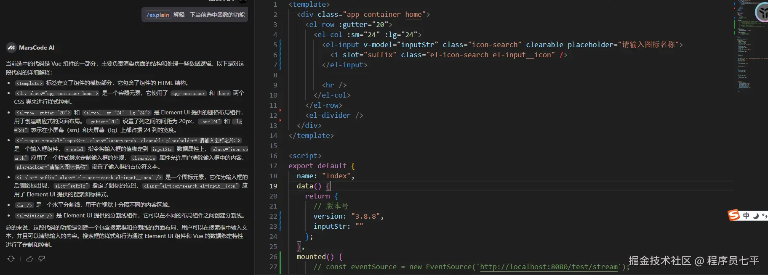Toggle the 中 Chinese/English input mode
Screen dimensions: 768x275
click(x=746, y=216)
